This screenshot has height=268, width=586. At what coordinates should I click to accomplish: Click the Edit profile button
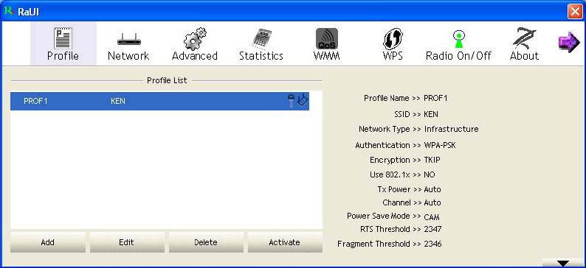click(127, 242)
